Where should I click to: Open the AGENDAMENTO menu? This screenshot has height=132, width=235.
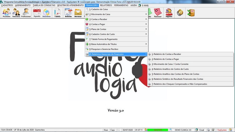pos(23,5)
